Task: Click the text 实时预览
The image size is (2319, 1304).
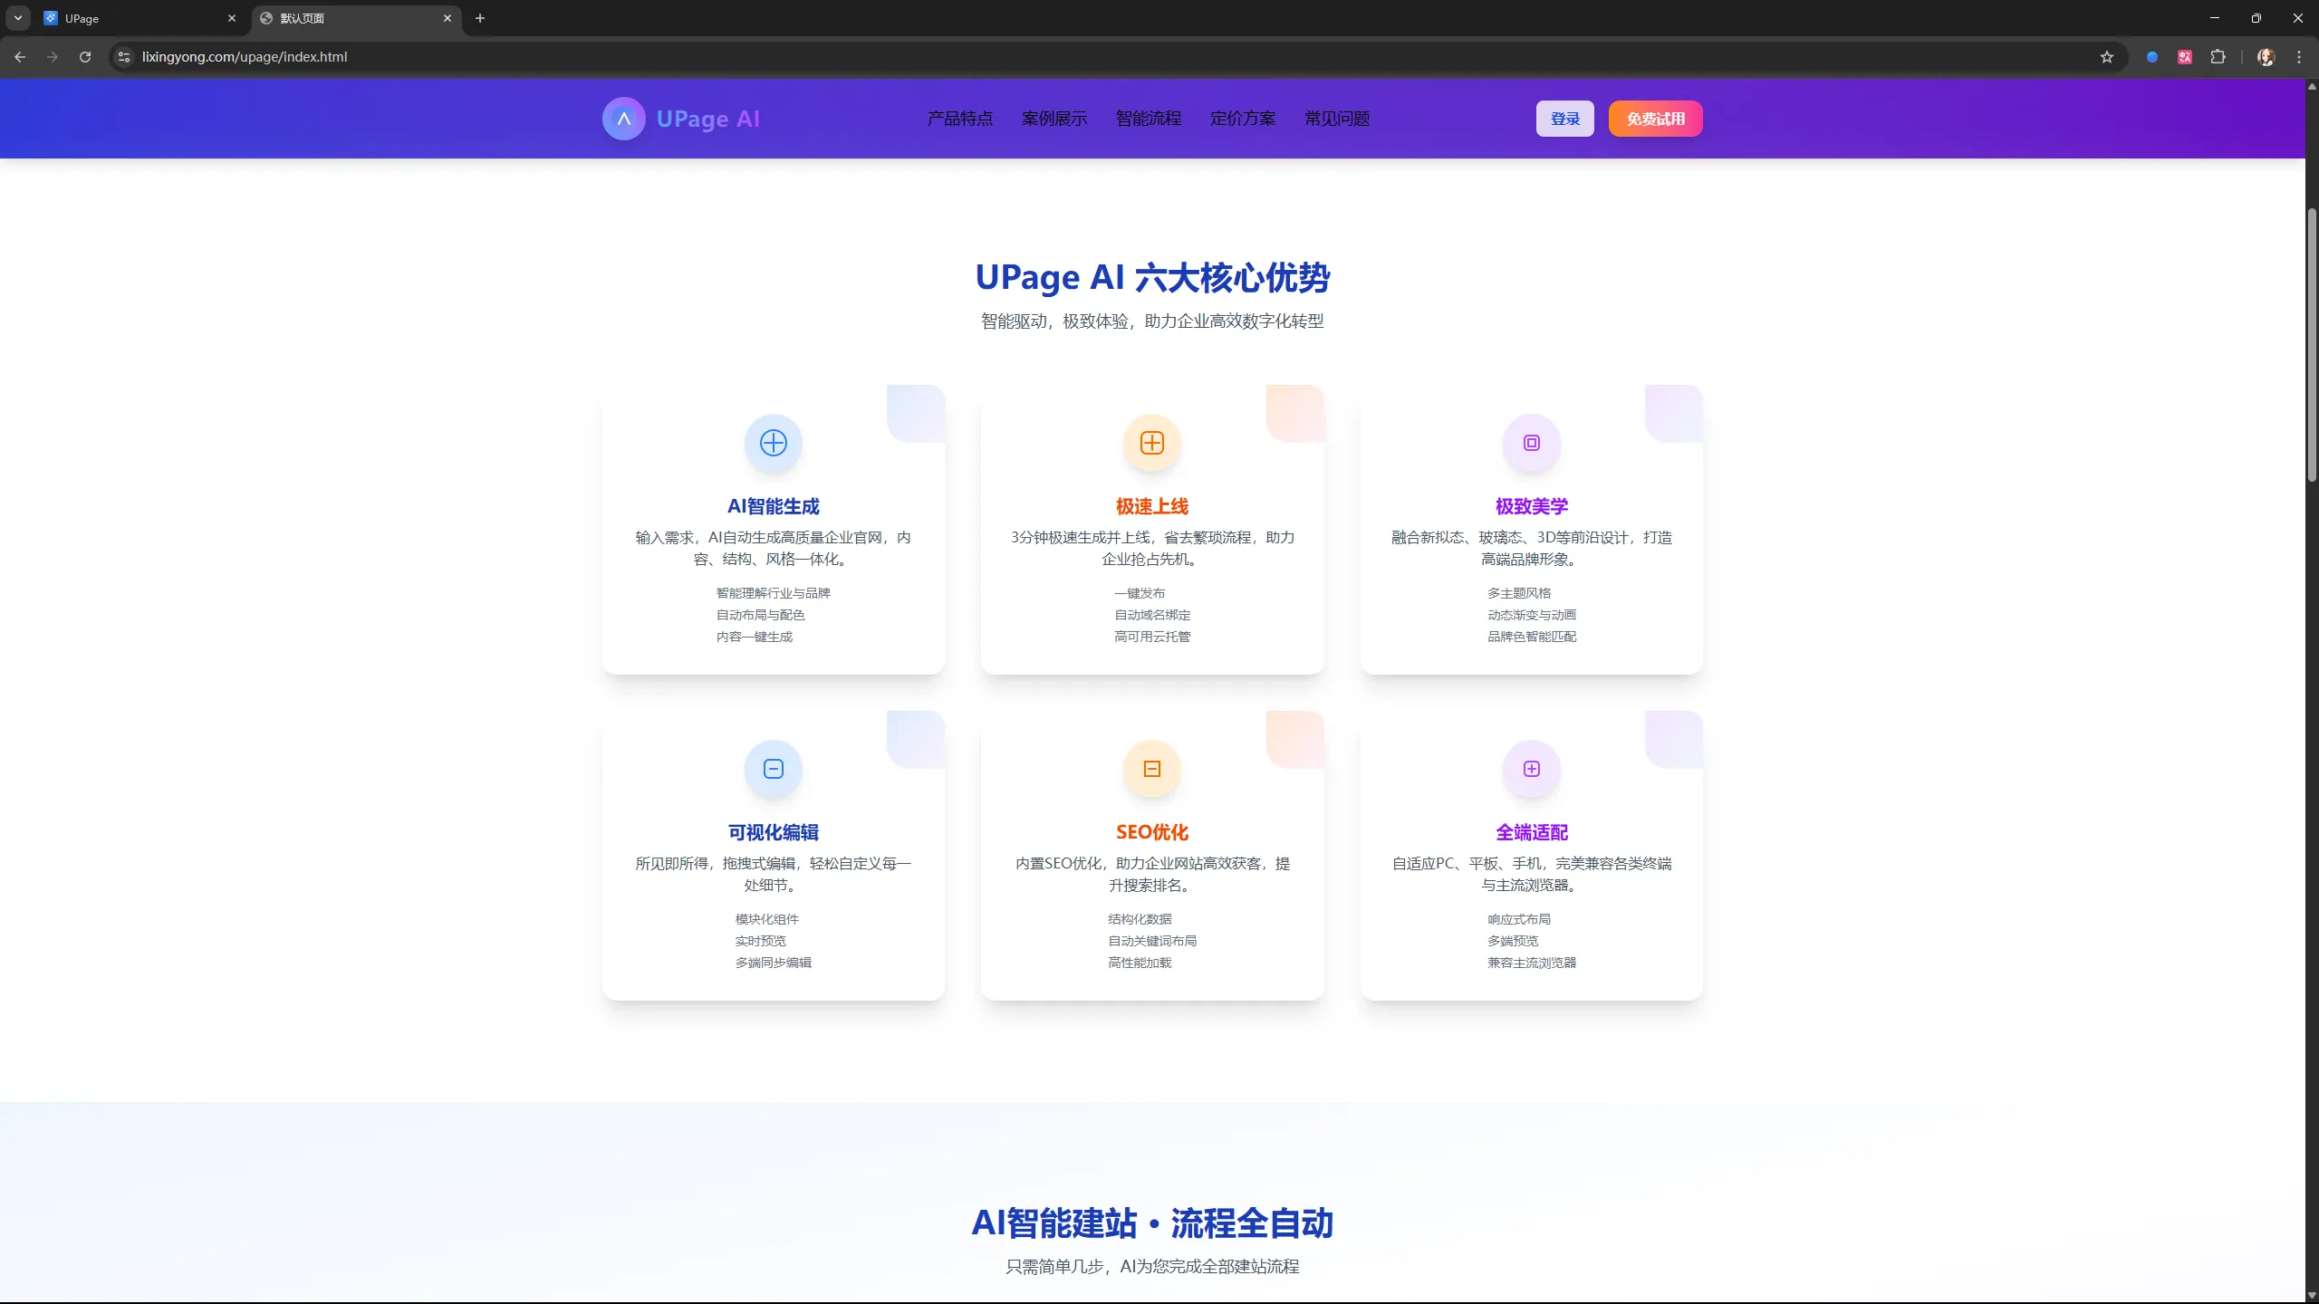Action: coord(760,941)
